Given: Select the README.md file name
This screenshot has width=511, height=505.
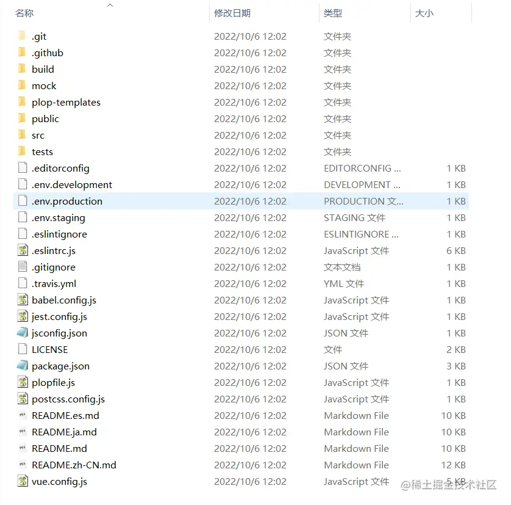Looking at the screenshot, I should pos(59,449).
